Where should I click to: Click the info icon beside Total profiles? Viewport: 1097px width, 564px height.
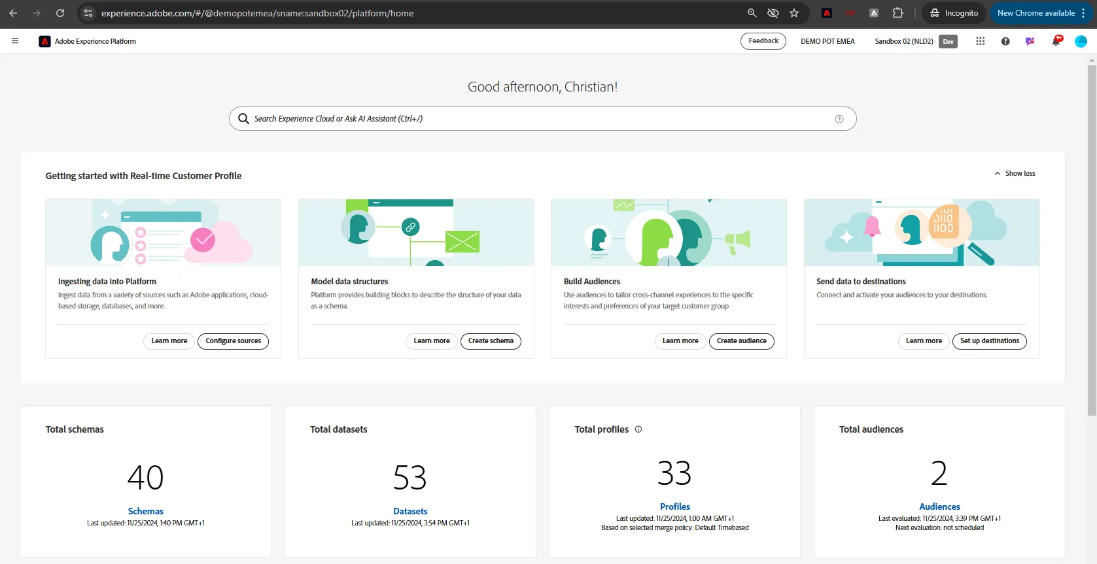tap(638, 429)
